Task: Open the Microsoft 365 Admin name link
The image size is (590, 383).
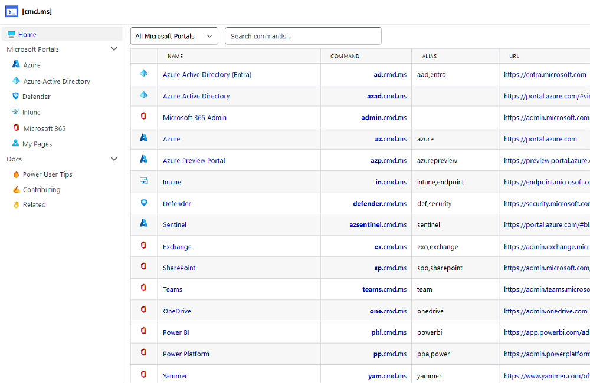Action: pyautogui.click(x=195, y=118)
